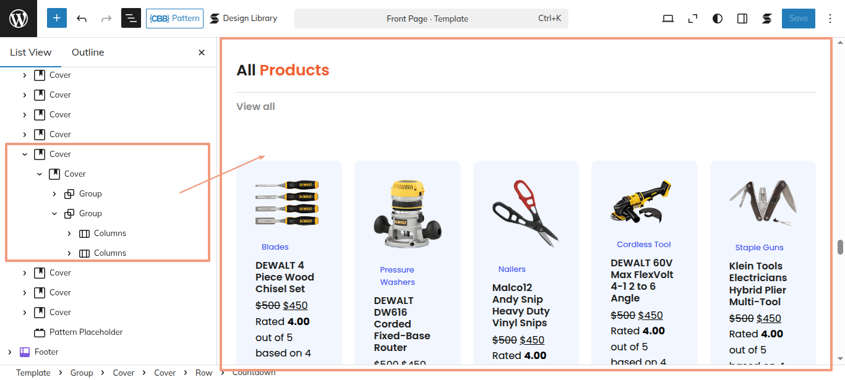845x380 pixels.
Task: Toggle the Settings sidebar panel
Action: point(742,19)
